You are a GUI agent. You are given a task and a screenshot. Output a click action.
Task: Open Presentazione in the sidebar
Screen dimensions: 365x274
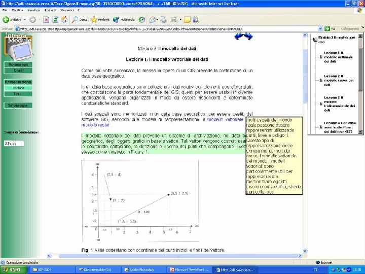click(18, 82)
